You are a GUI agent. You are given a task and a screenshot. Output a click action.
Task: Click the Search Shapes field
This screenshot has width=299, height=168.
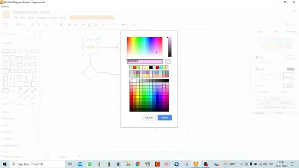(x=19, y=34)
